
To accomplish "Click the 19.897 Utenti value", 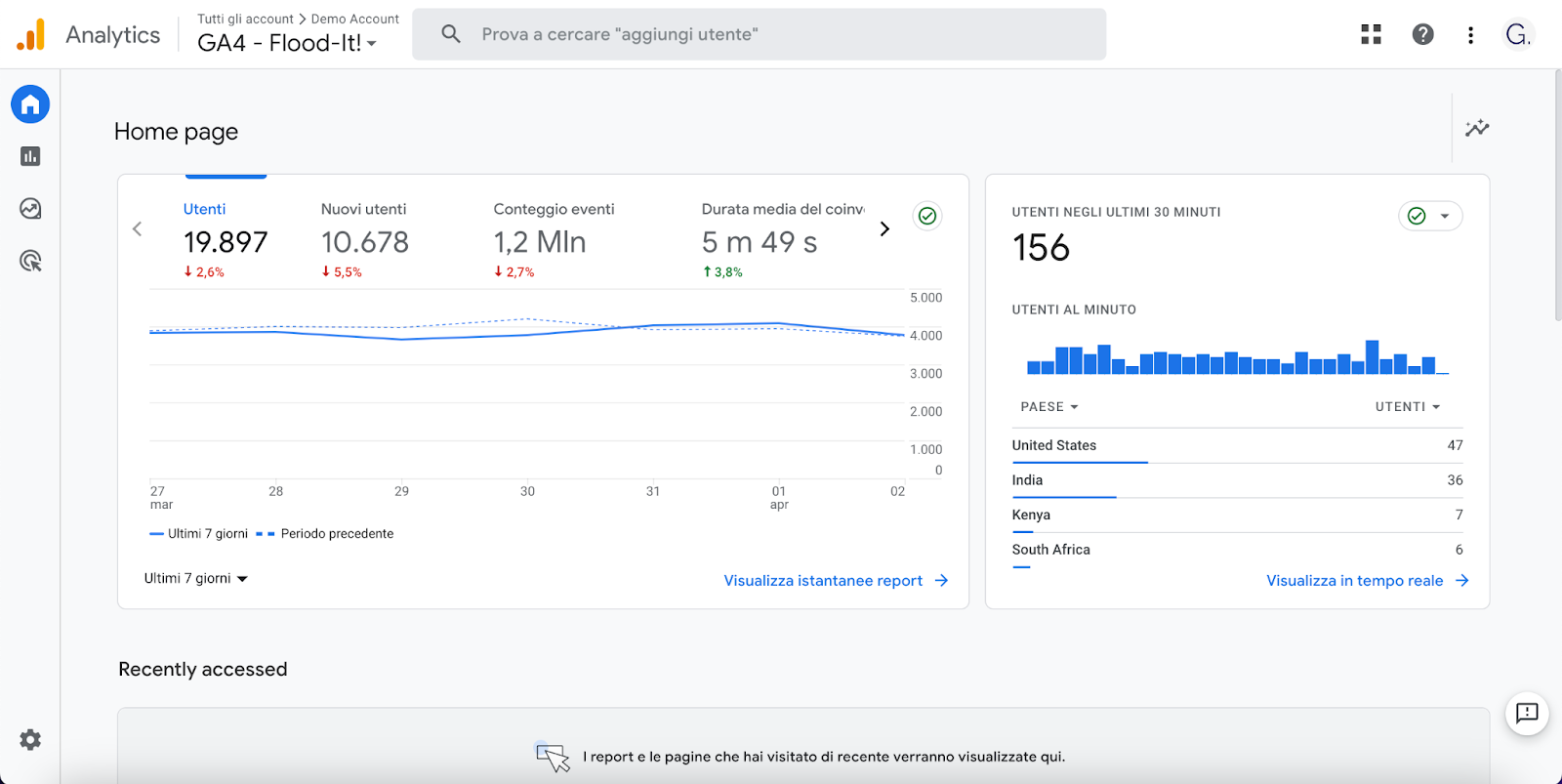I will point(226,242).
